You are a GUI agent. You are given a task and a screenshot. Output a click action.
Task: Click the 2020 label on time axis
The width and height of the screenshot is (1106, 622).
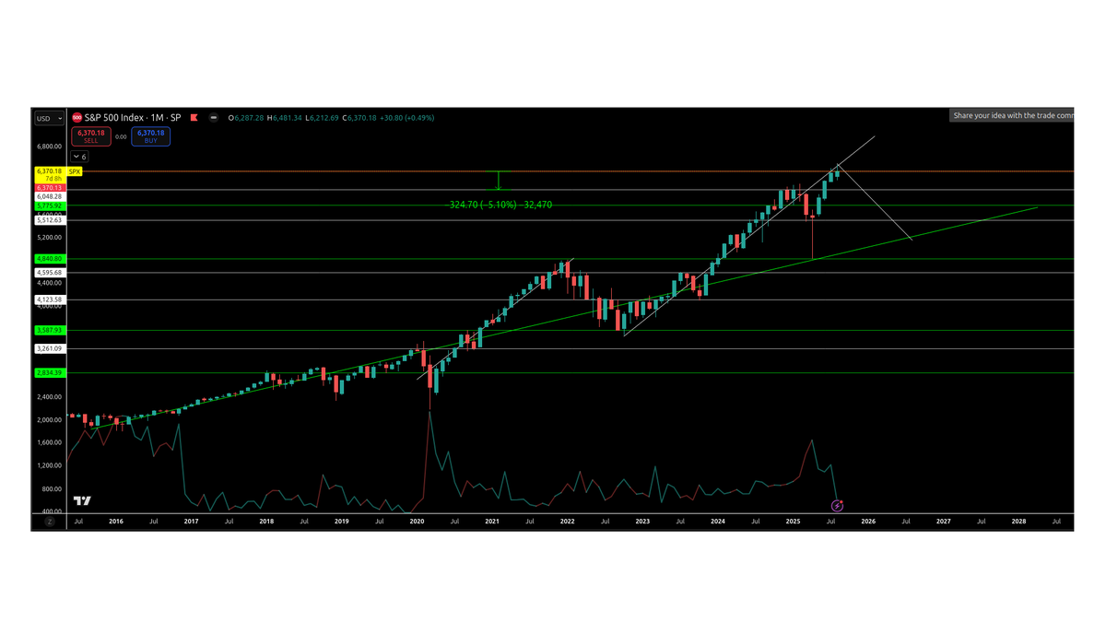coord(417,522)
